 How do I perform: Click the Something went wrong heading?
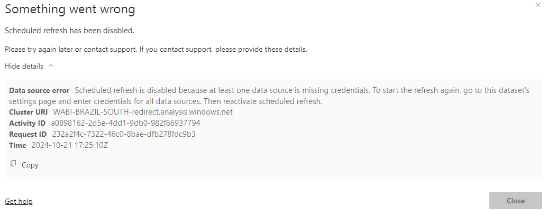(x=69, y=9)
